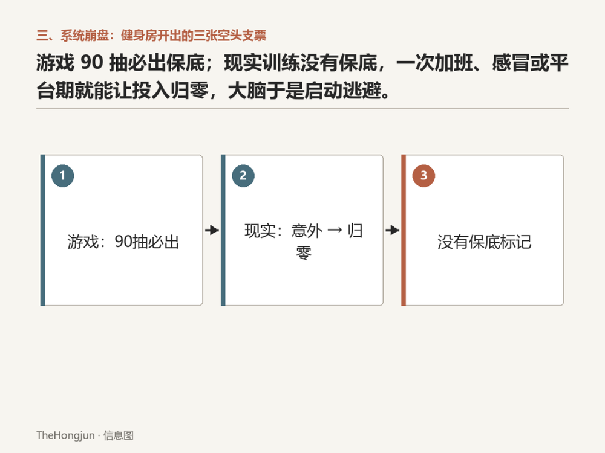The image size is (605, 453).
Task: Click the orange left bar of card 3
Action: click(404, 230)
